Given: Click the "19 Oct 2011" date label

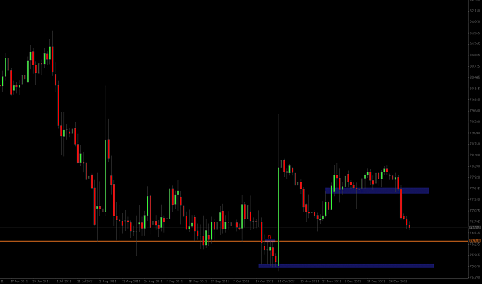Looking at the screenshot, I should [265, 281].
